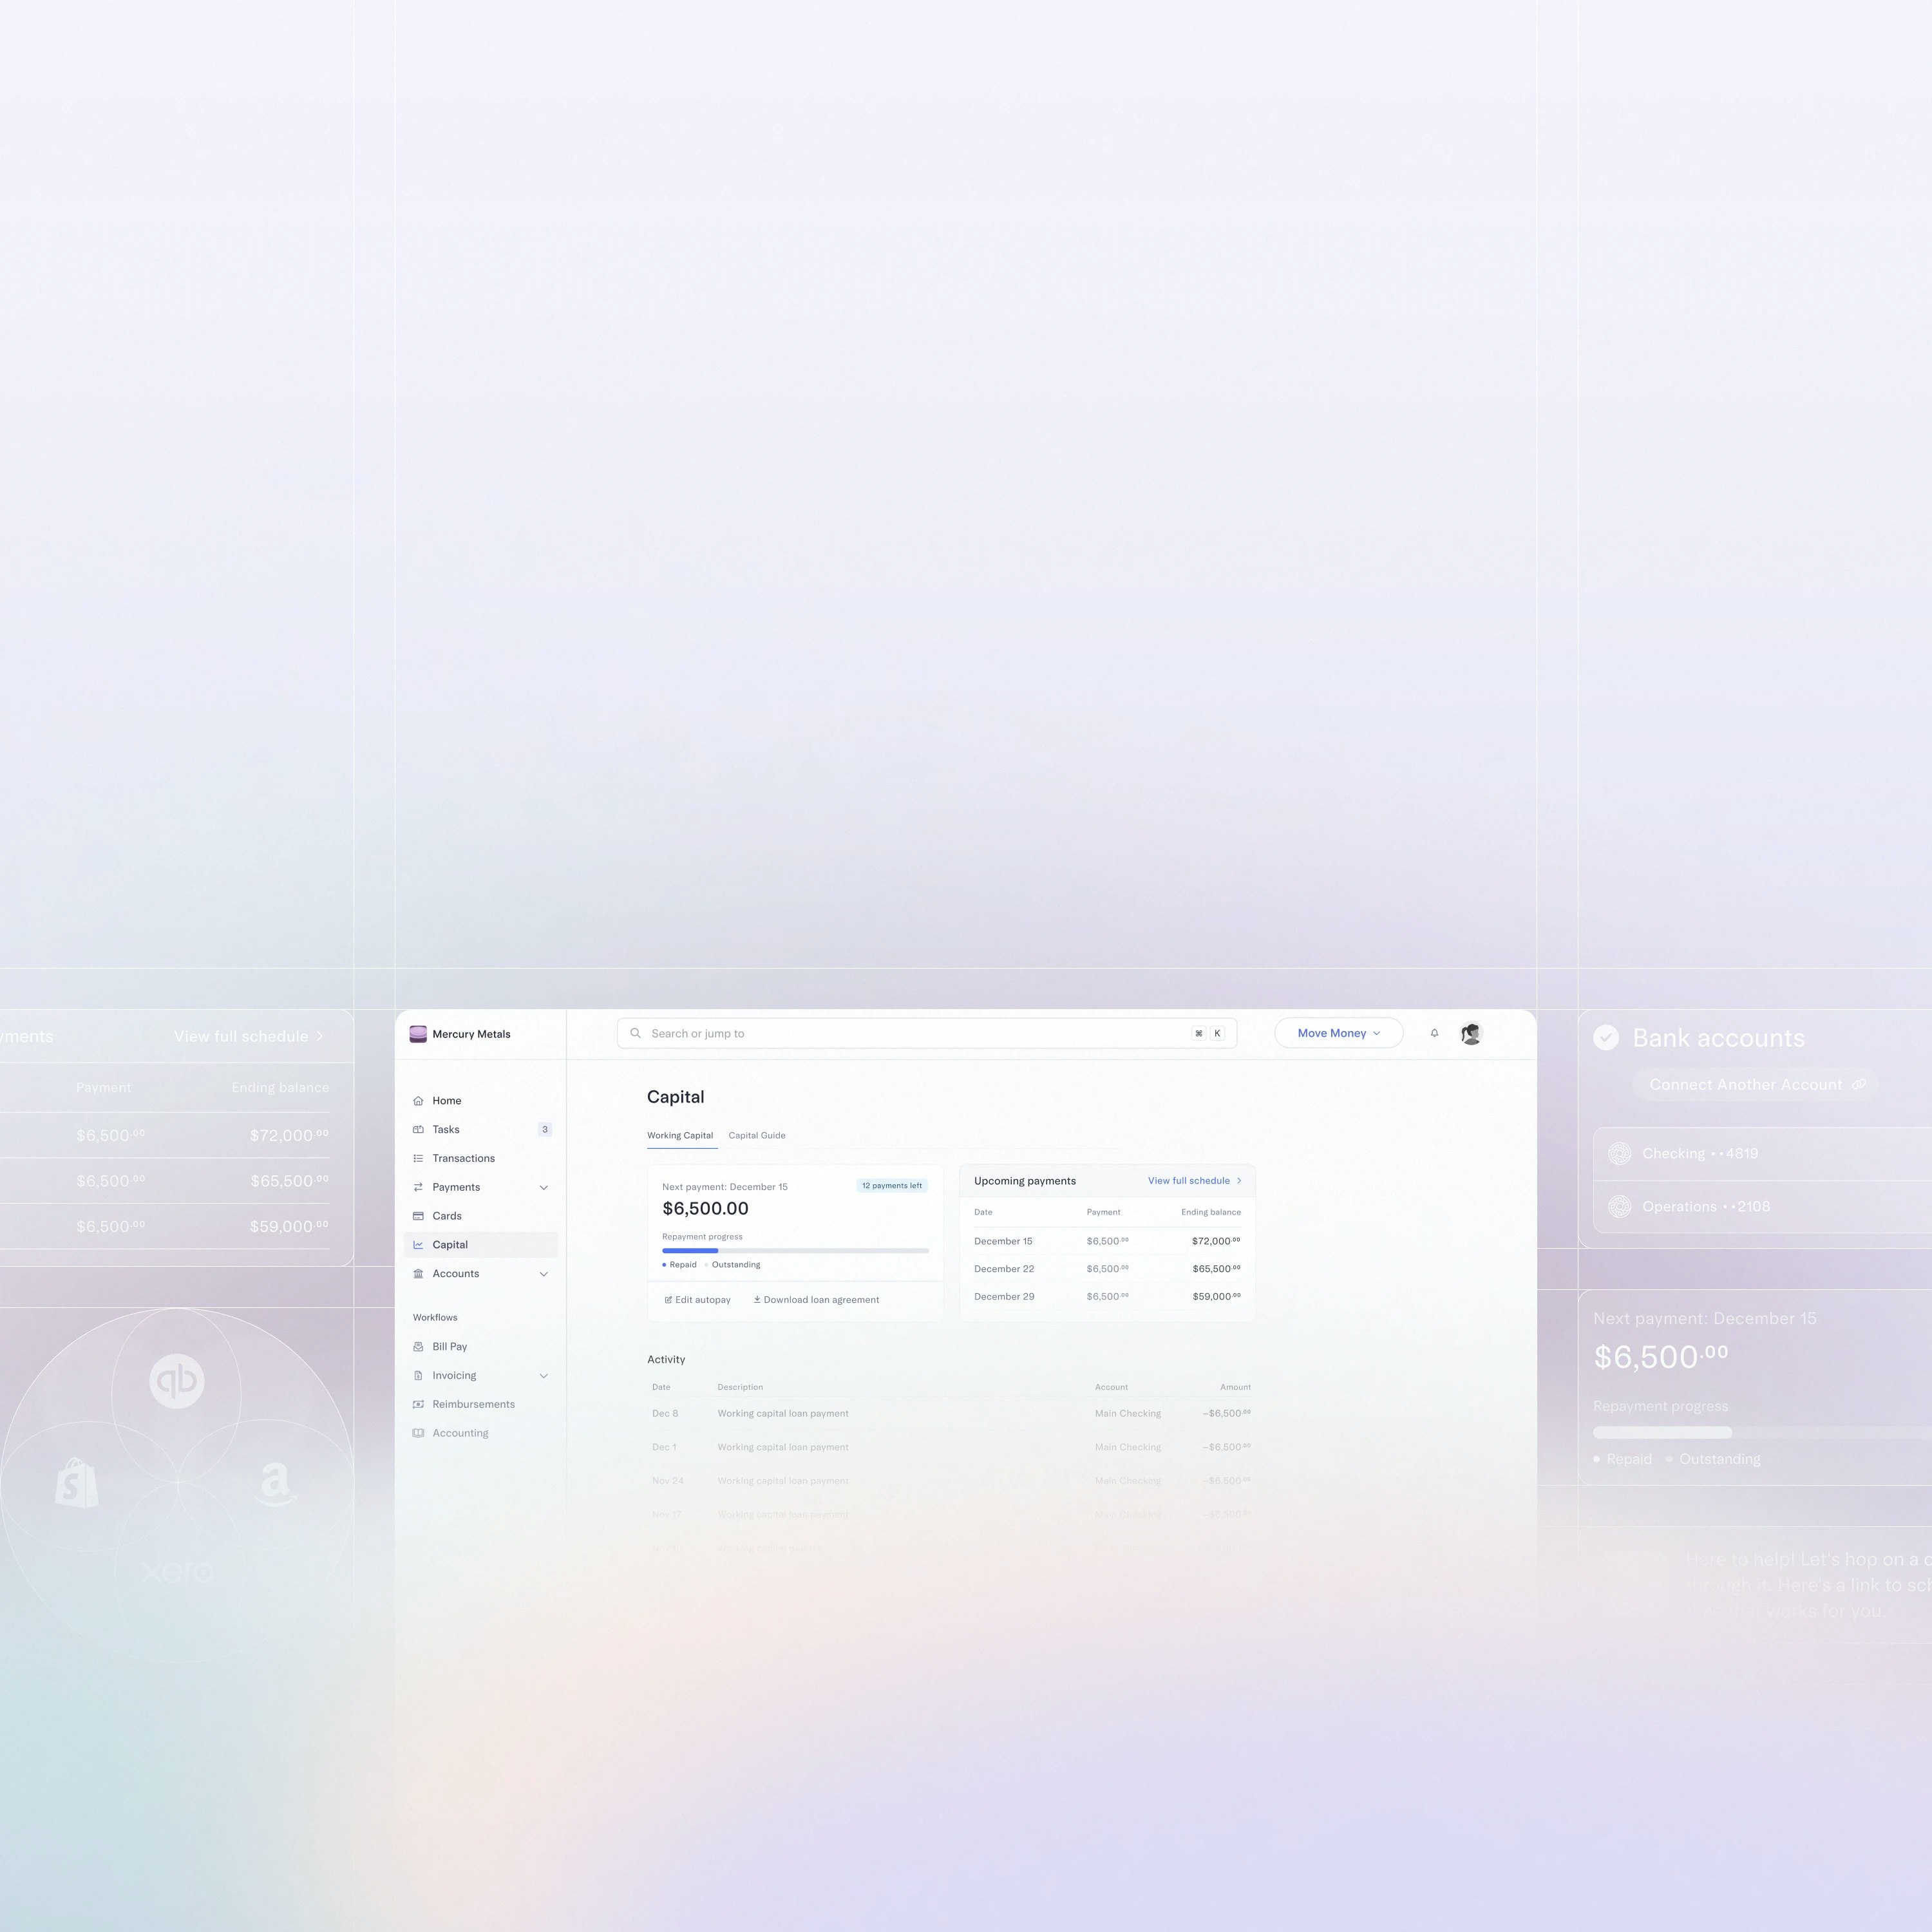The height and width of the screenshot is (1932, 1932).
Task: Click Connect Another Account in background card
Action: 1755,1084
